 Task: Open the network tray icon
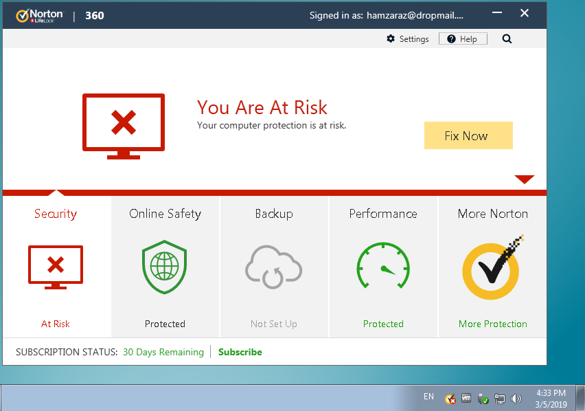[x=500, y=399]
